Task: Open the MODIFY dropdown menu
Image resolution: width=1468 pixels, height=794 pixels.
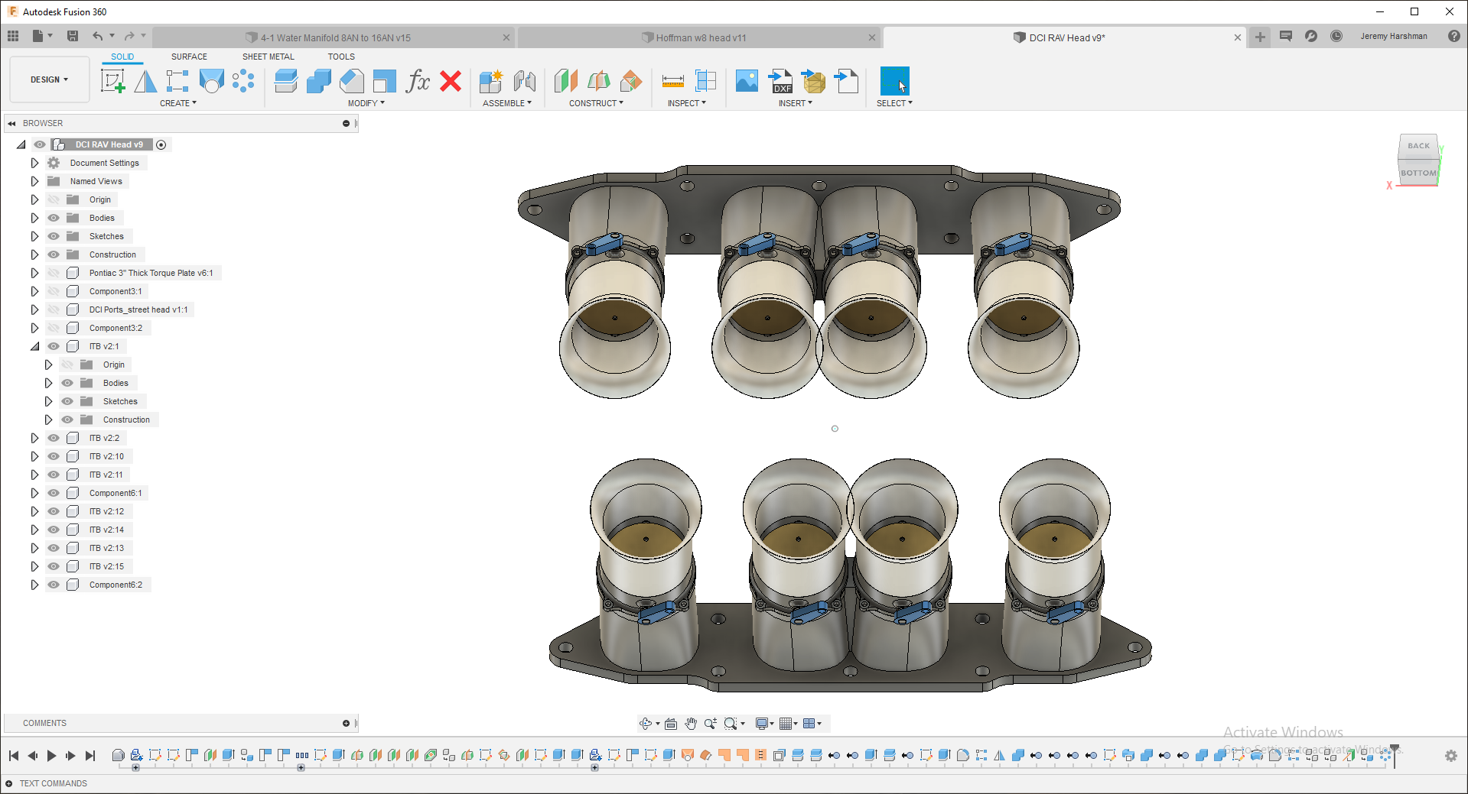Action: coord(366,103)
